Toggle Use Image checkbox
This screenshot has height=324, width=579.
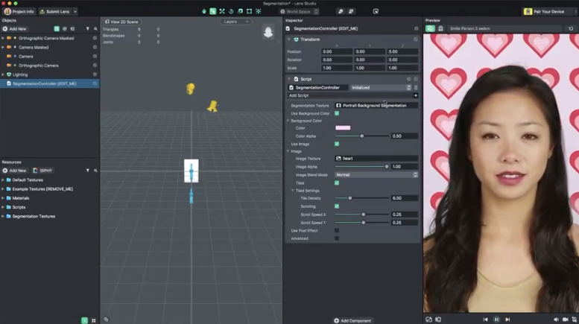(337, 144)
